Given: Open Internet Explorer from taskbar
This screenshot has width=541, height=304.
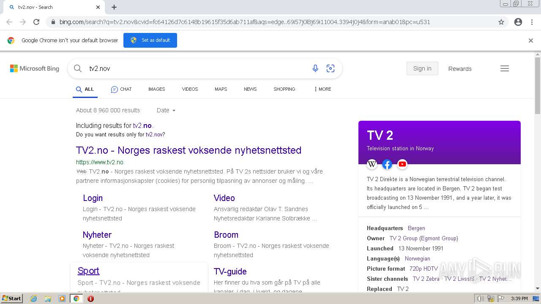Looking at the screenshot, I should (x=34, y=299).
